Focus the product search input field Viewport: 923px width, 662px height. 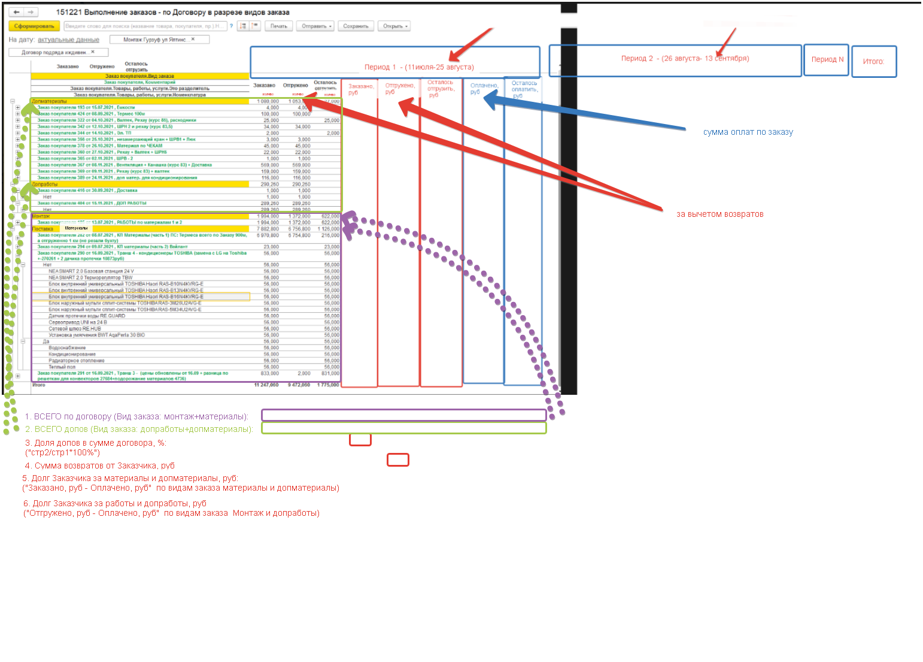[x=145, y=26]
